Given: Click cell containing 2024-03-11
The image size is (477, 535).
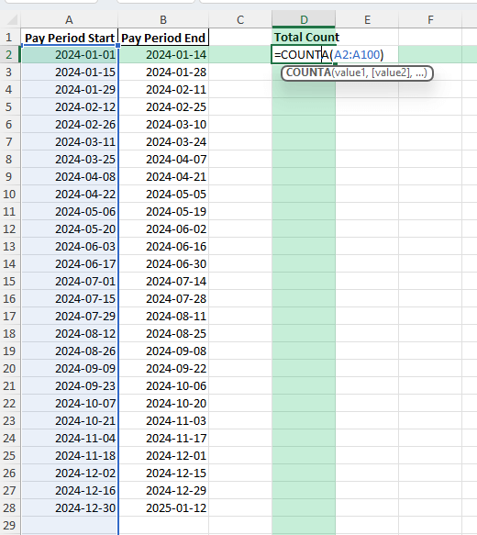Looking at the screenshot, I should click(69, 141).
